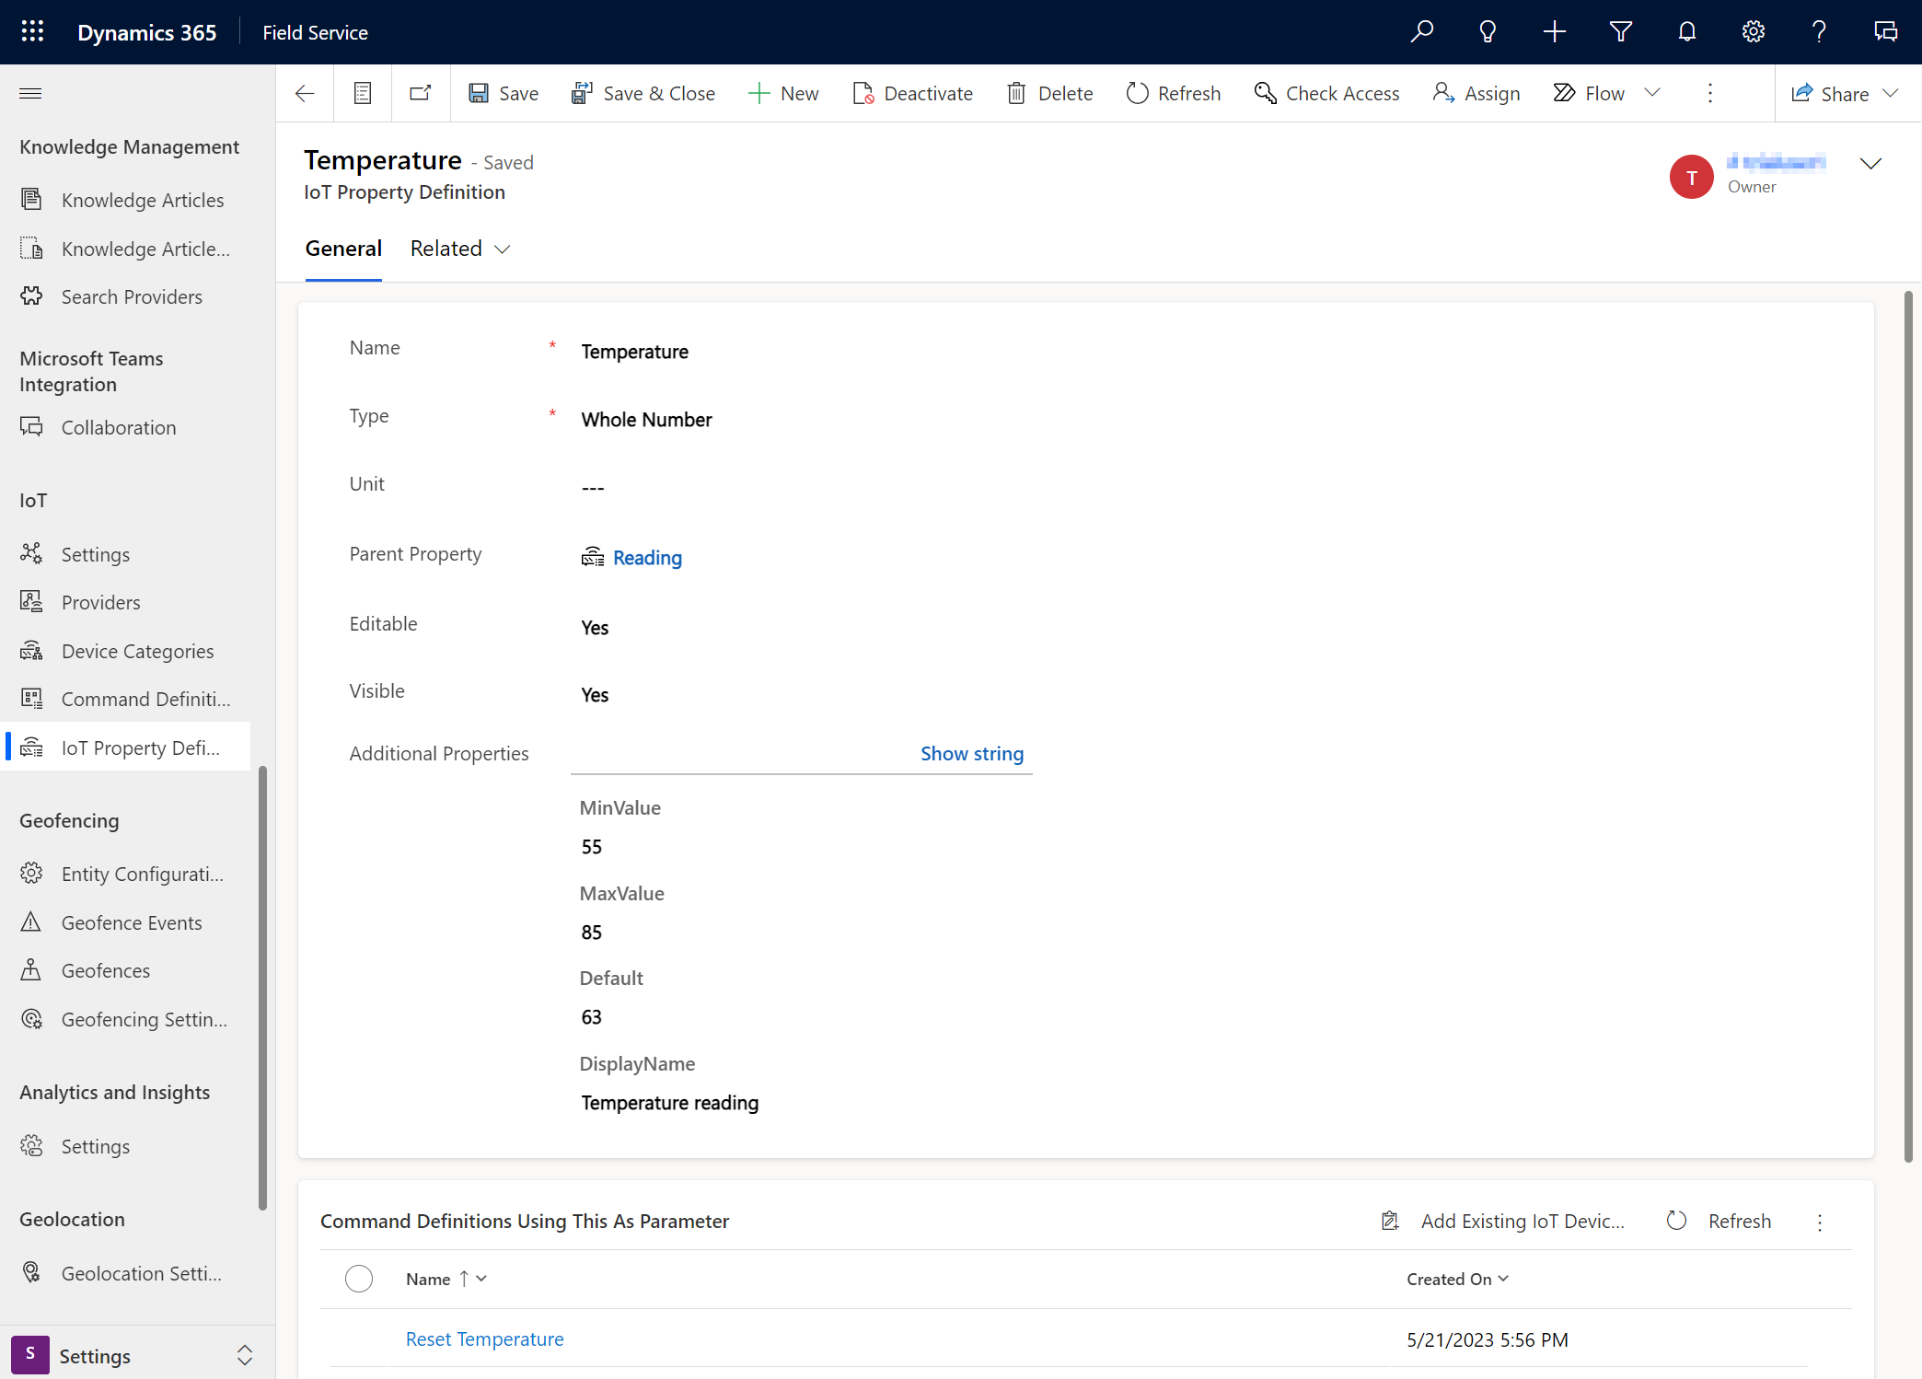Image resolution: width=1922 pixels, height=1379 pixels.
Task: Click the Providers sidebar icon
Action: (31, 601)
